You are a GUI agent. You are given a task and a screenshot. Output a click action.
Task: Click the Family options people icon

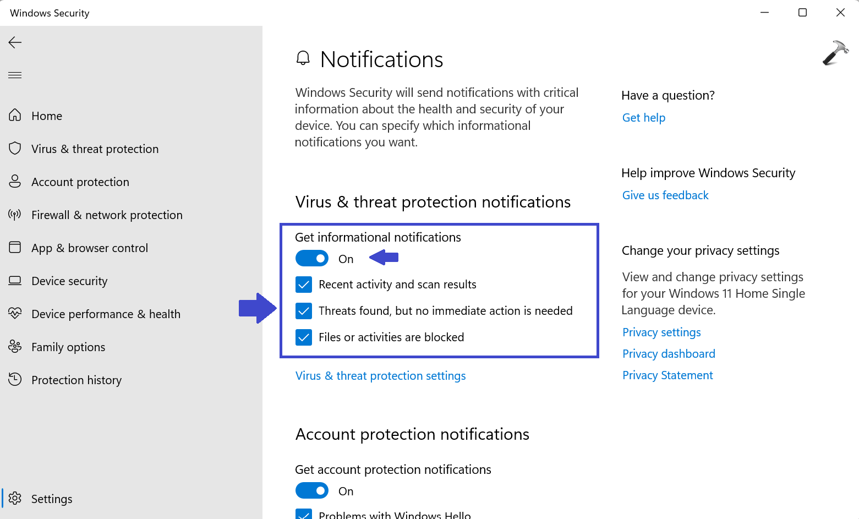[x=15, y=346]
